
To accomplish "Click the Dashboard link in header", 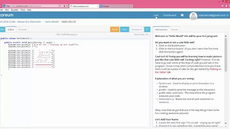I will click(x=169, y=15).
